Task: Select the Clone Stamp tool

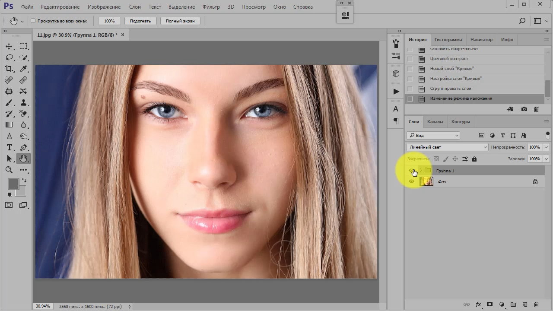Action: click(x=23, y=103)
